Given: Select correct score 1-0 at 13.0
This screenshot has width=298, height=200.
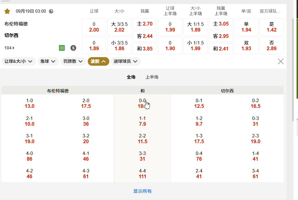Looking at the screenshot, I should [29, 103].
